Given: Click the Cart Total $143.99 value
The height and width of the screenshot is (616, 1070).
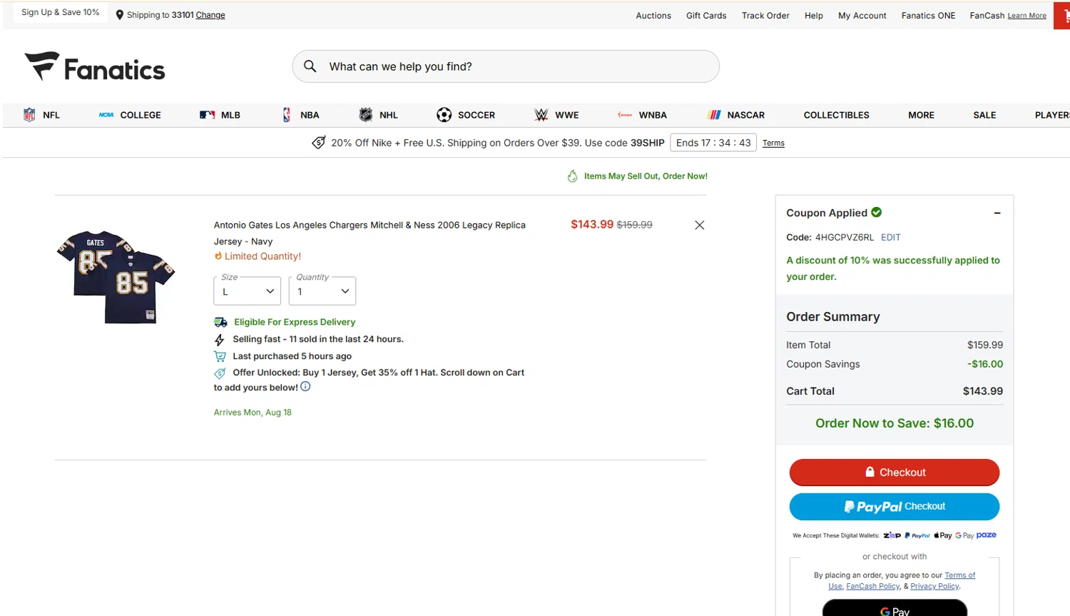Looking at the screenshot, I should tap(983, 391).
